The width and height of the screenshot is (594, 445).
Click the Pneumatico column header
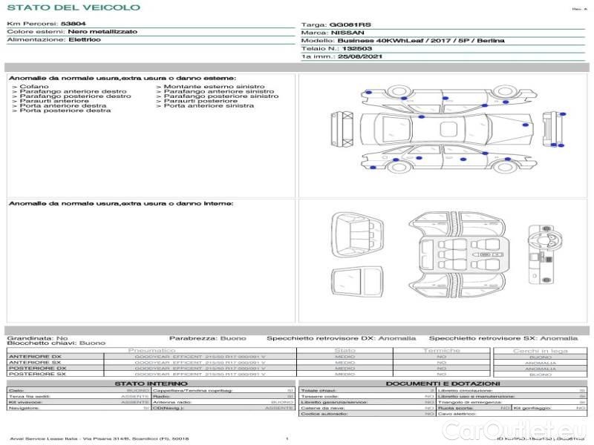(151, 350)
